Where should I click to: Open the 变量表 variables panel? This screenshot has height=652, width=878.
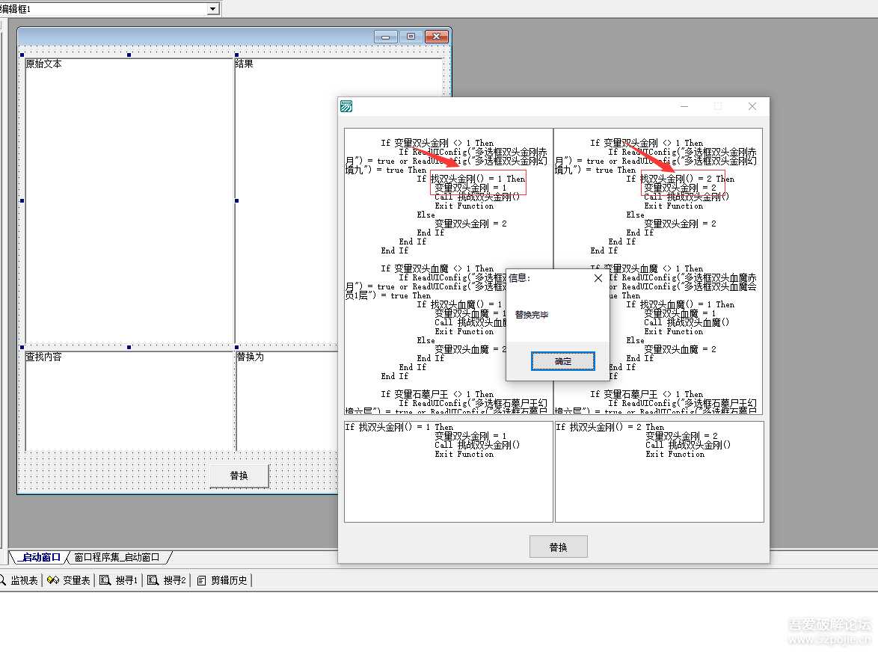(70, 580)
